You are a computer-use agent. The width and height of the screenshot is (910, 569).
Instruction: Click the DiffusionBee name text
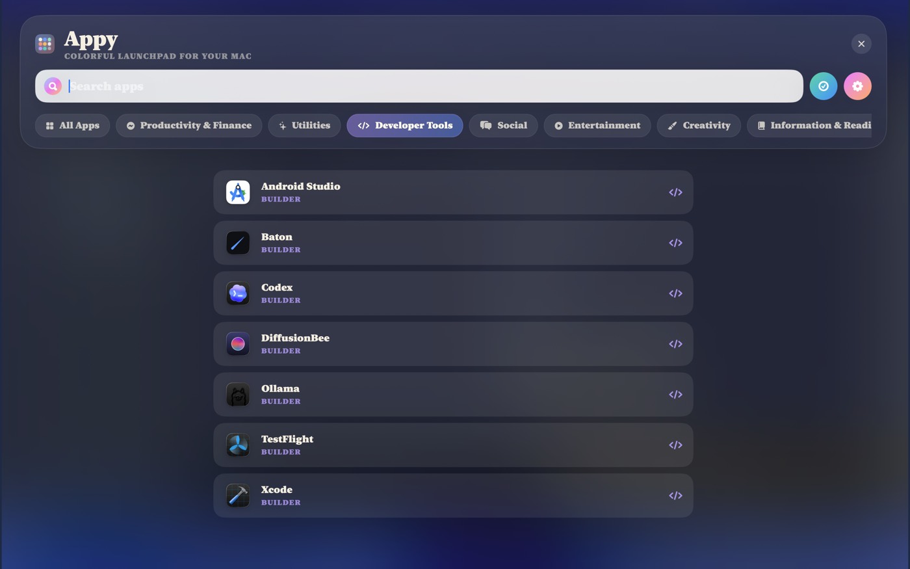pyautogui.click(x=295, y=338)
